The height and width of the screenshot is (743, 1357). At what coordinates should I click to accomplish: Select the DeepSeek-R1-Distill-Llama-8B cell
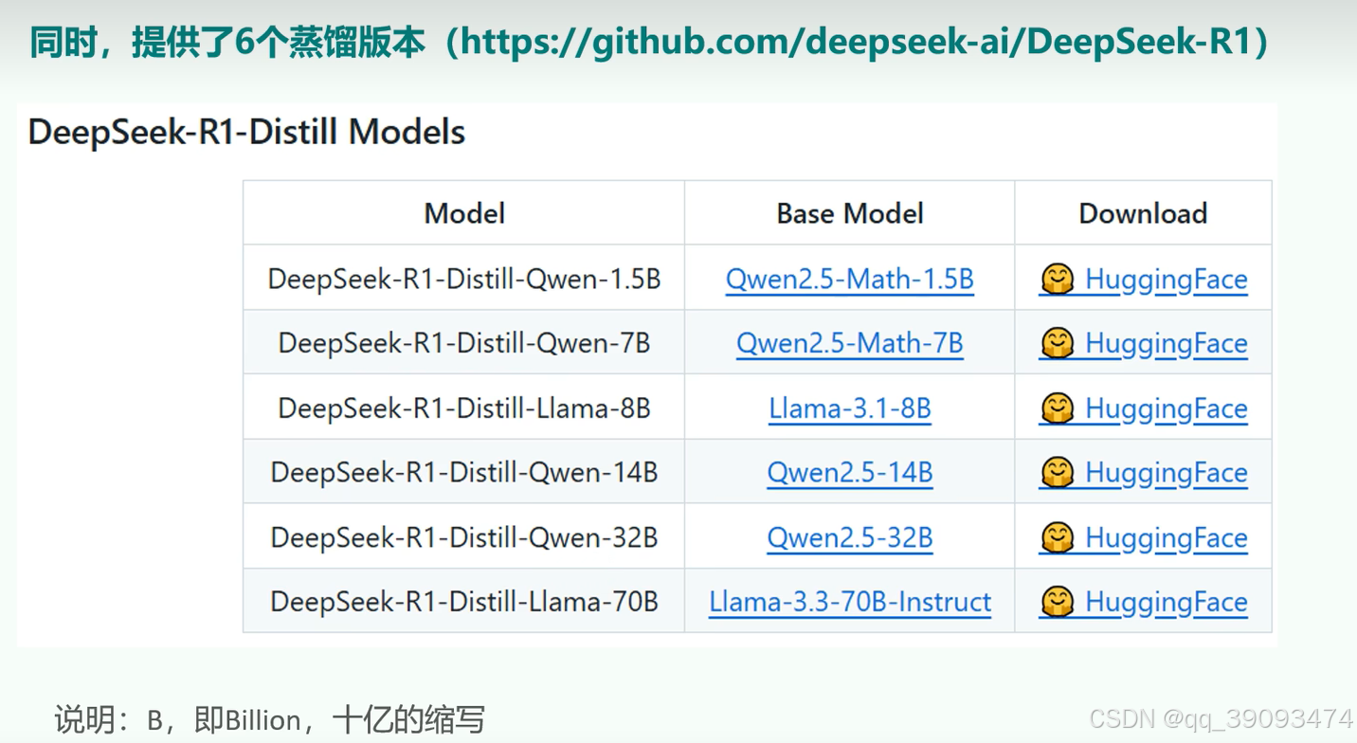(464, 407)
